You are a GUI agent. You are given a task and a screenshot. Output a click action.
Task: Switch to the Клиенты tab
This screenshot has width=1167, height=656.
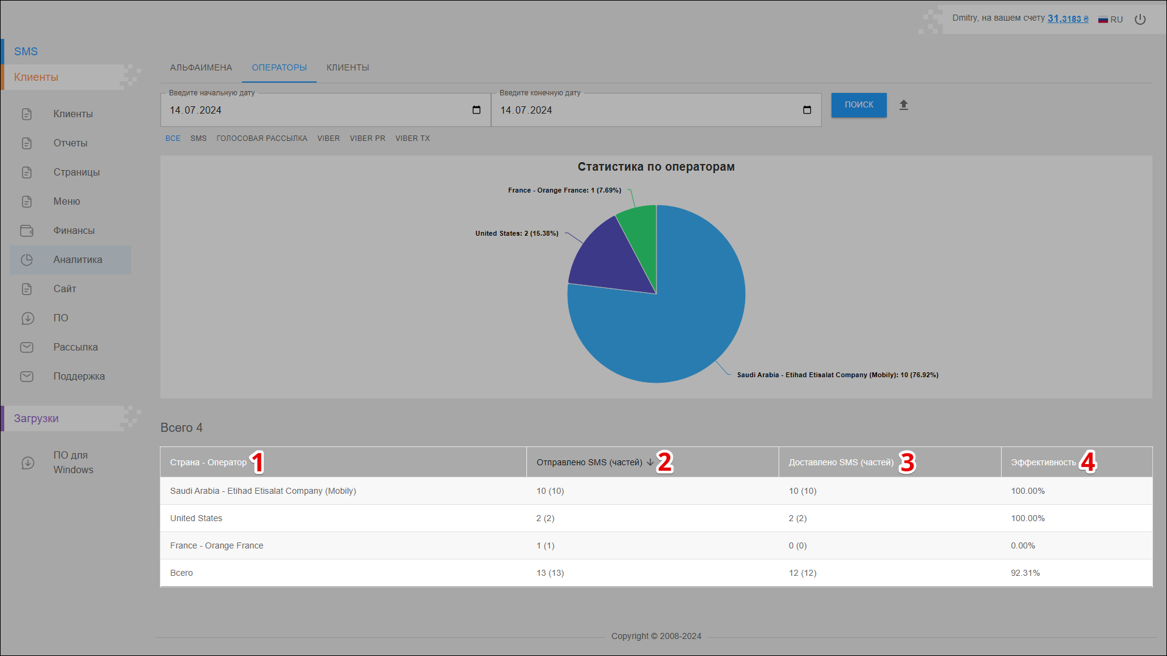(x=348, y=67)
